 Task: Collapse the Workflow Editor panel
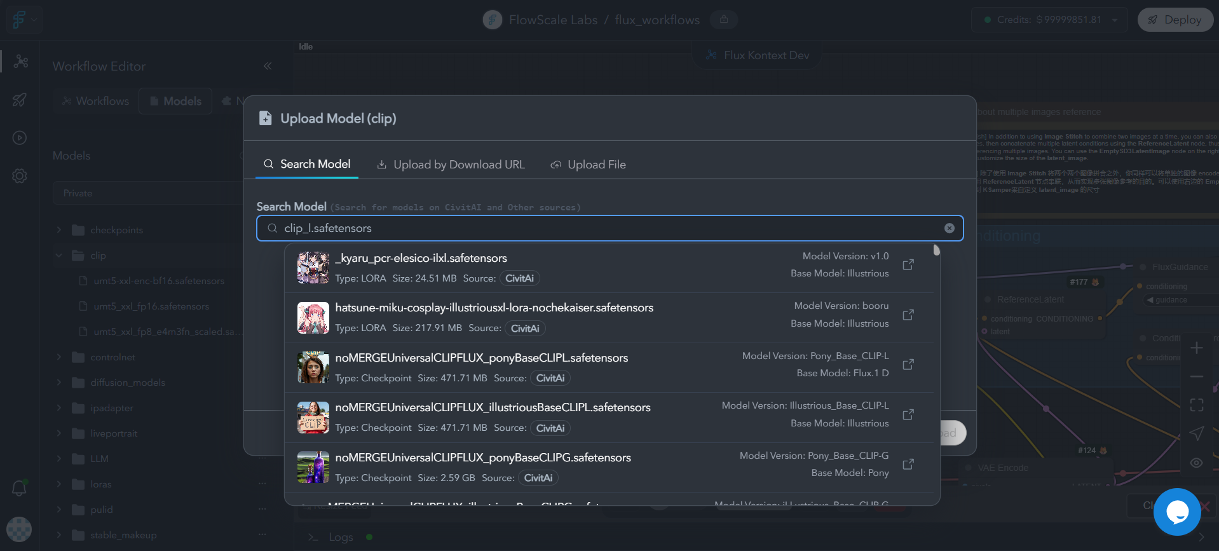click(x=268, y=66)
